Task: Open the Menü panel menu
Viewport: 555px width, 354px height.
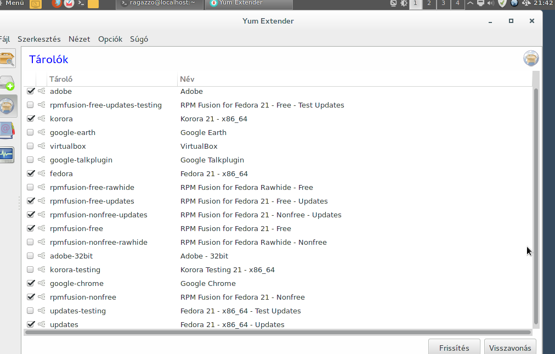Action: click(13, 3)
